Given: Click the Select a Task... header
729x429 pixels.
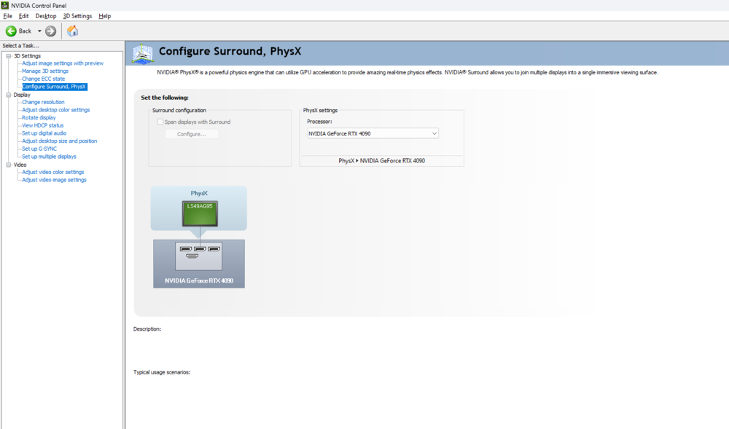Looking at the screenshot, I should pos(21,45).
